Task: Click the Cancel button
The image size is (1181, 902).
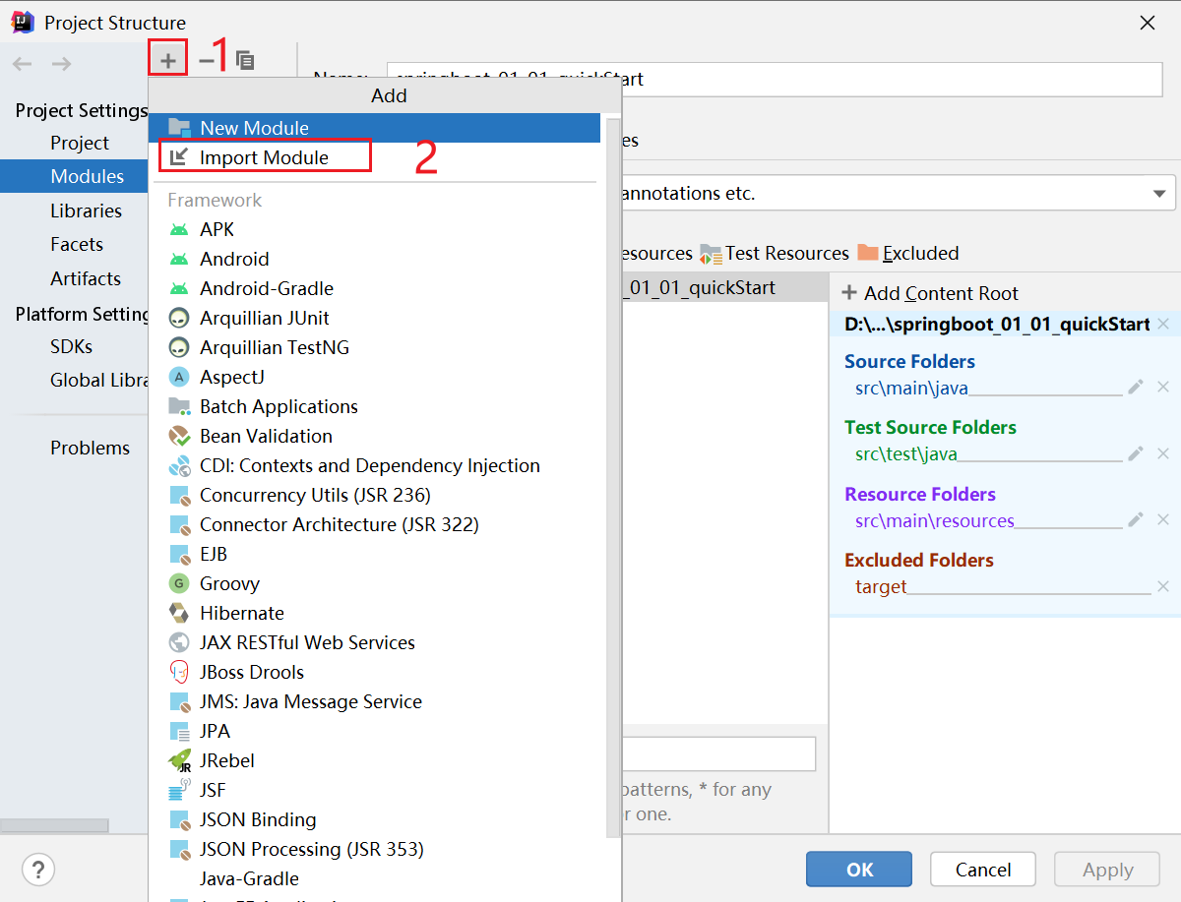Action: click(x=983, y=870)
